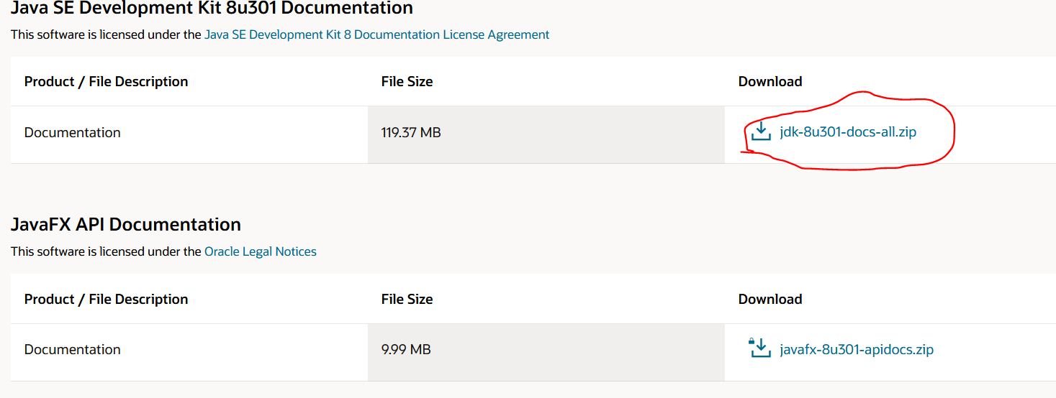Click Product / File Description header in Java SE table

[x=106, y=82]
